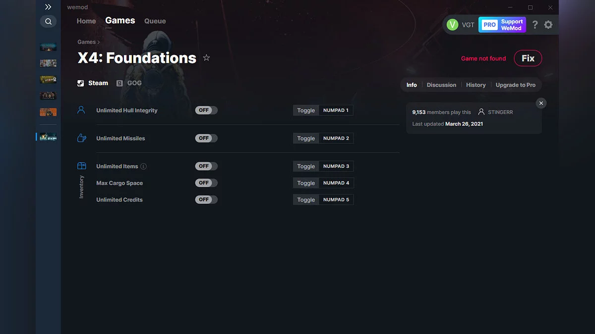
Task: Click the Fix button for game not found
Action: pos(528,58)
